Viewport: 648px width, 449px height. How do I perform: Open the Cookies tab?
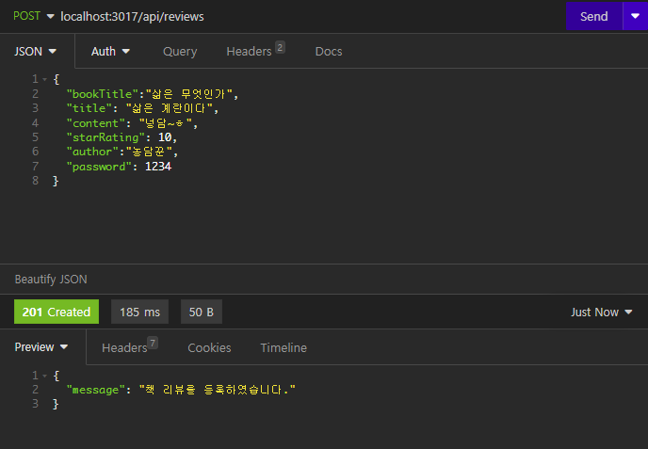209,347
